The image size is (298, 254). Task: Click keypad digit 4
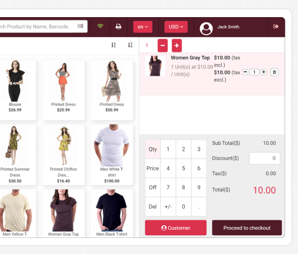[168, 168]
